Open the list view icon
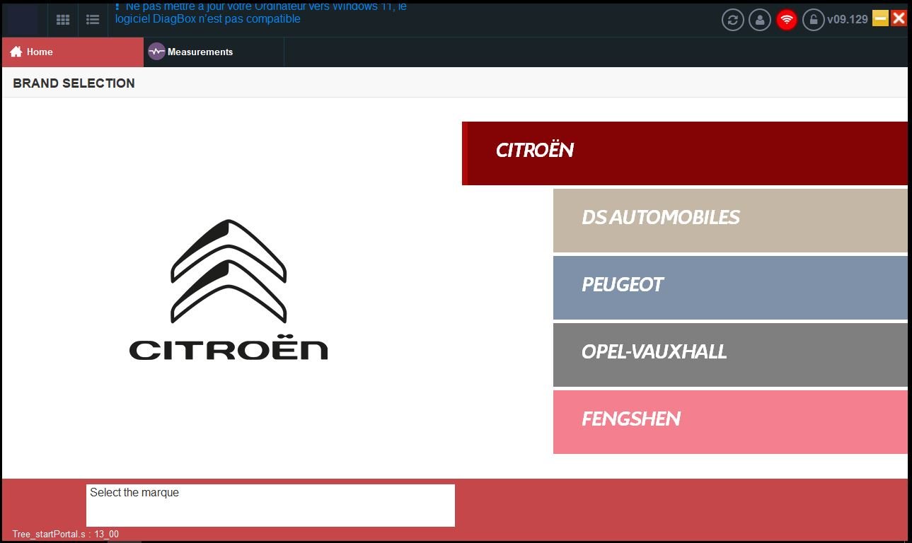 pos(93,20)
